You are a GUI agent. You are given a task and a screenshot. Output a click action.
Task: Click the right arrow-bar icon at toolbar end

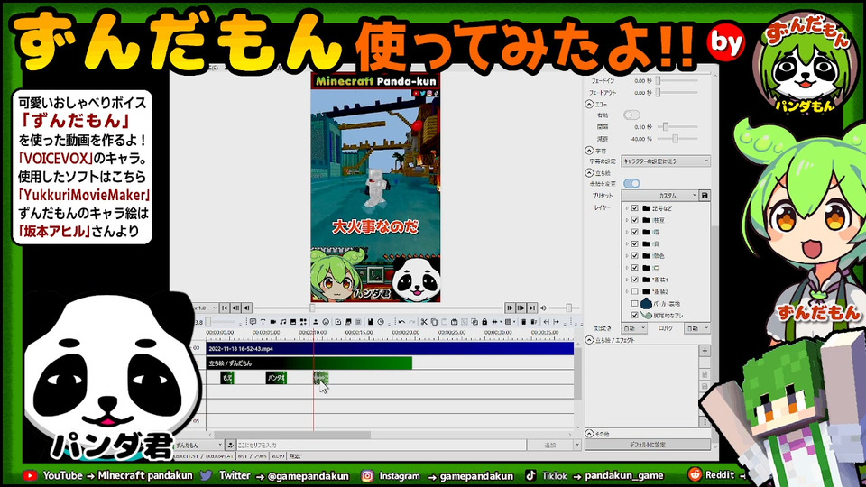coord(557,321)
